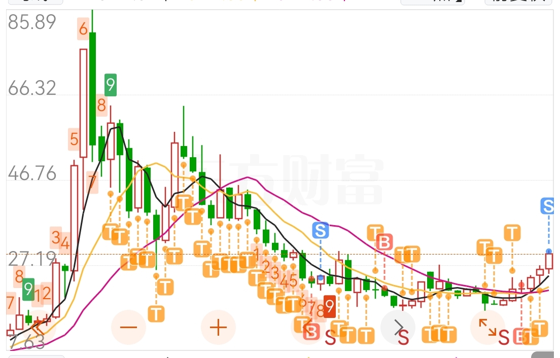This screenshot has width=560, height=358.
Task: Tap the red 9 countdown badge
Action: point(330,306)
